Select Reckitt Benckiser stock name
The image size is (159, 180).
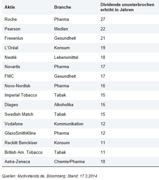tap(21, 143)
